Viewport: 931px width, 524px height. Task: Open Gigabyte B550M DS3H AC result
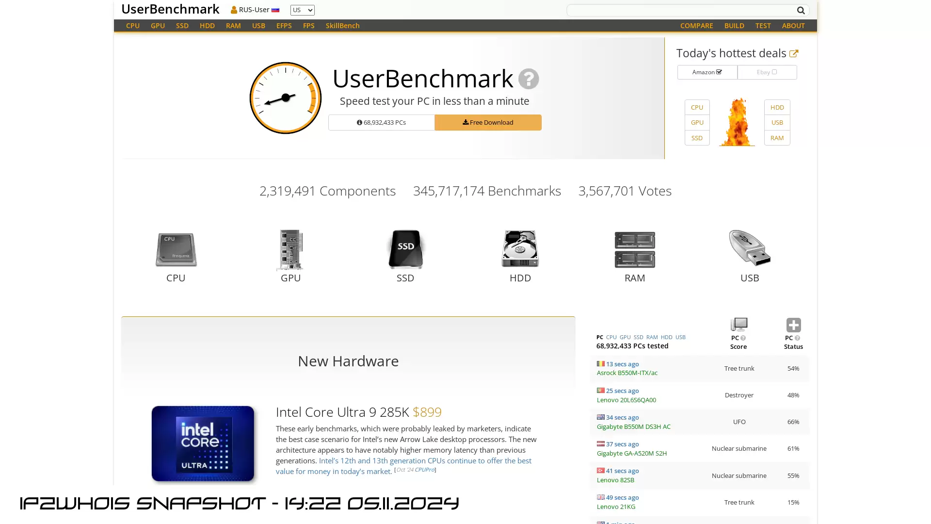click(x=633, y=427)
